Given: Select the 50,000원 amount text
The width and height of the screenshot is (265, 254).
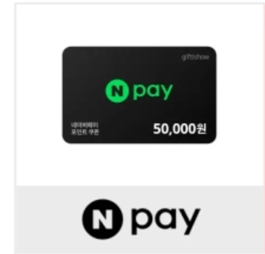Looking at the screenshot, I should [179, 129].
